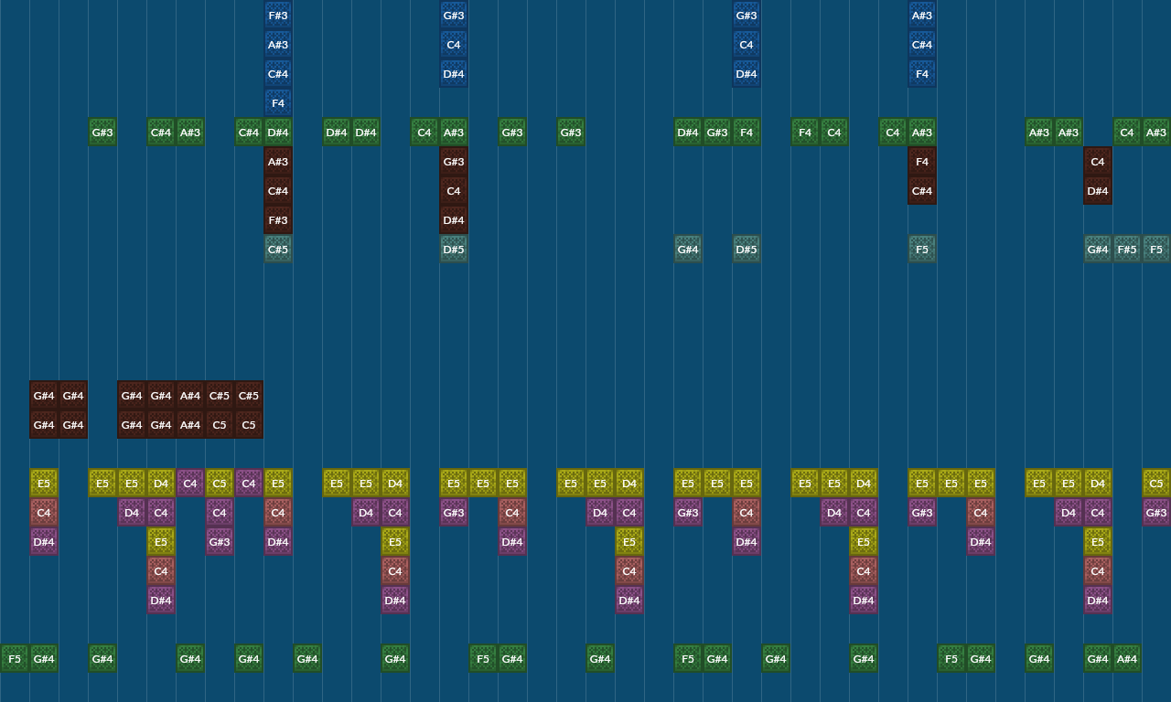Select the teal F#5 note
Viewport: 1171px width, 702px height.
[1127, 250]
